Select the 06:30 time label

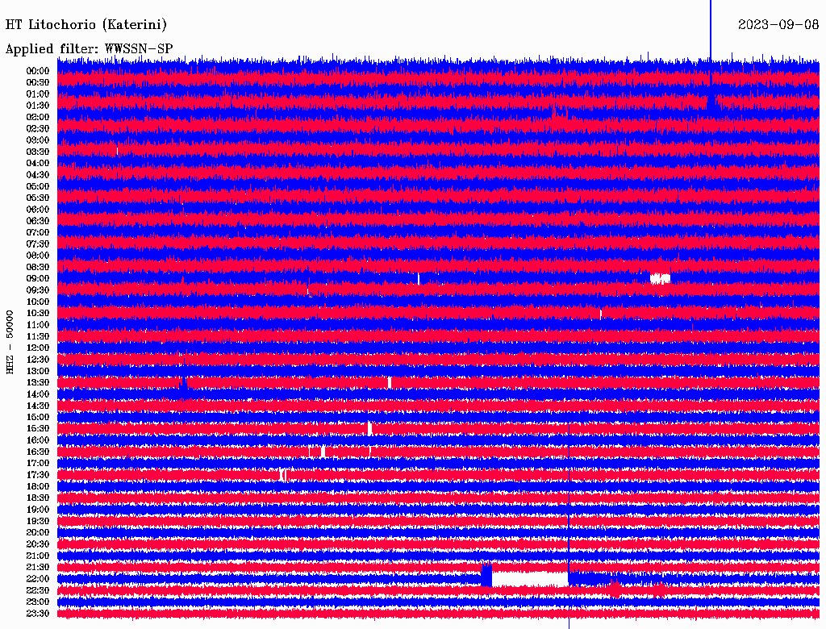point(38,221)
